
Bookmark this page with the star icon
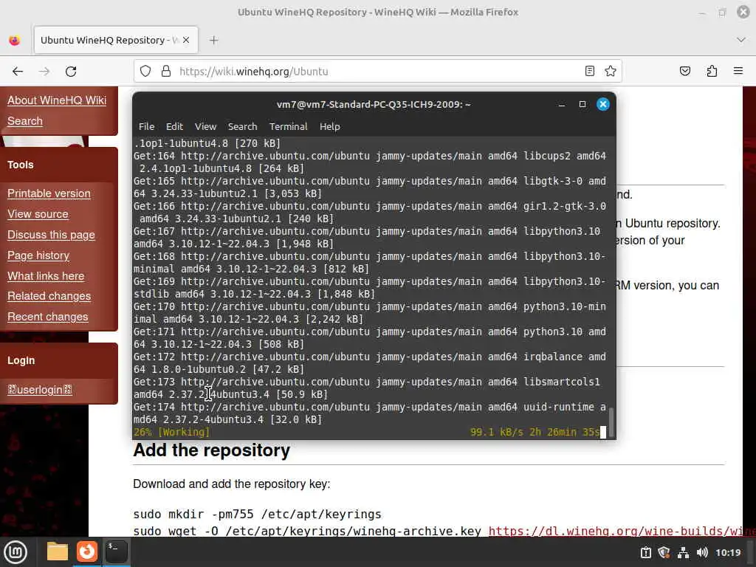(611, 72)
